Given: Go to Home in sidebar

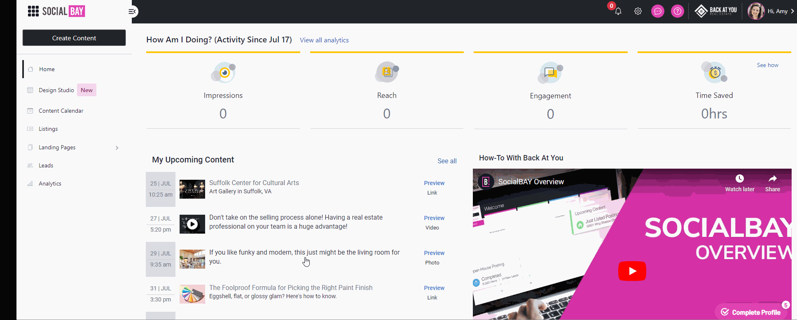Looking at the screenshot, I should click(47, 69).
